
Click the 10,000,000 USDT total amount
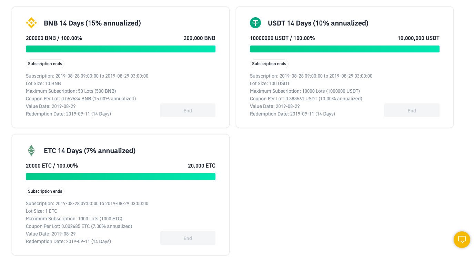coord(418,38)
